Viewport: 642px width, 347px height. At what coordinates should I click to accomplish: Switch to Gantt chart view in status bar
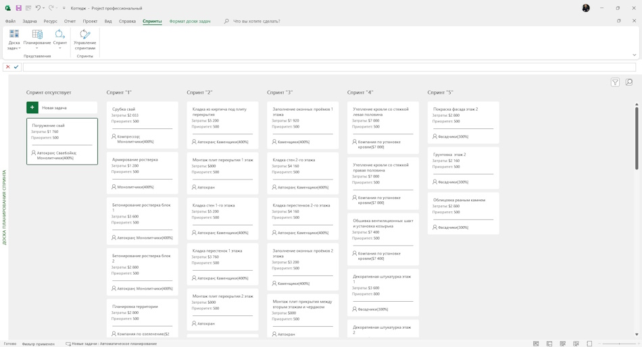(536, 344)
